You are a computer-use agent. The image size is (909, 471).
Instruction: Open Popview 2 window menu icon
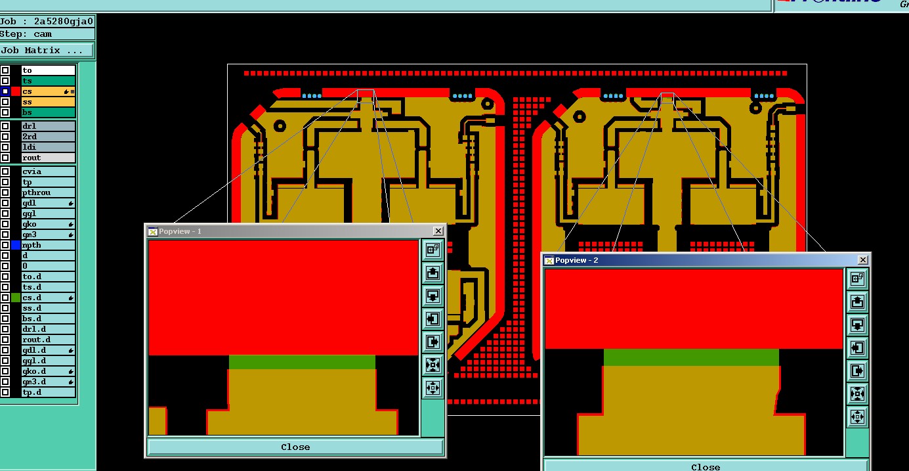point(549,260)
